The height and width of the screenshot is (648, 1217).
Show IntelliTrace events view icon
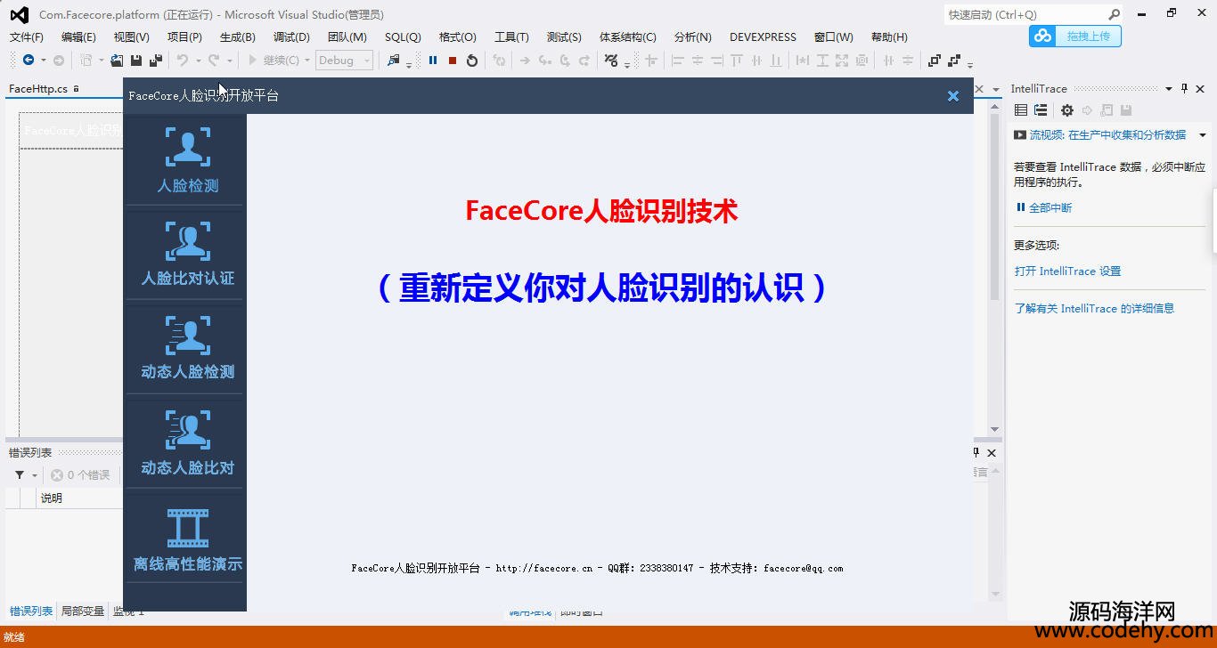(x=1021, y=110)
